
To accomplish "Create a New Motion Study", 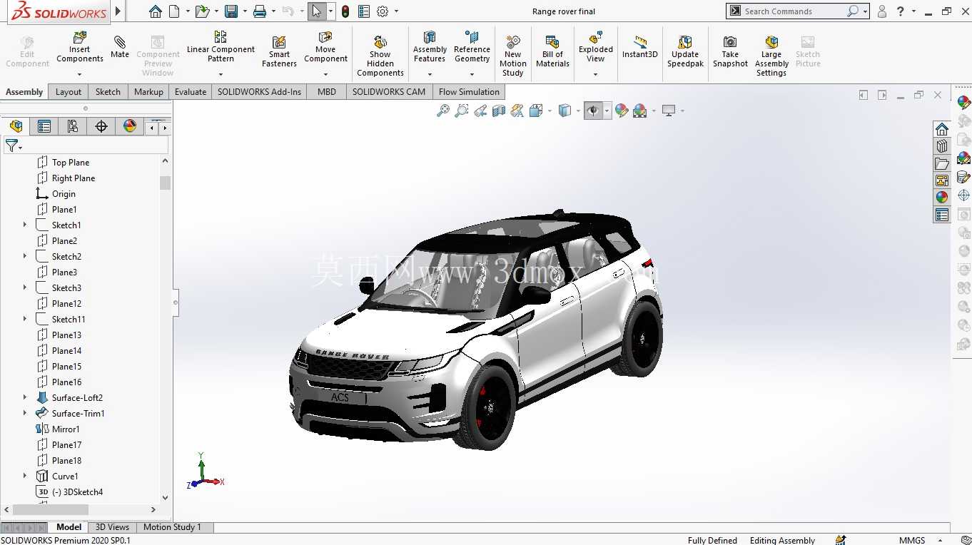I will click(512, 56).
